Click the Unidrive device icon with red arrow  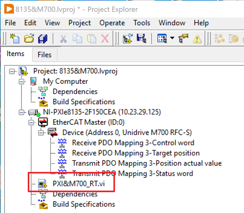point(53,132)
